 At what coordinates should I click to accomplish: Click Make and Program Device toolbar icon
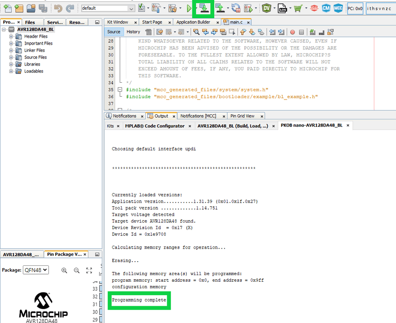pyautogui.click(x=203, y=8)
